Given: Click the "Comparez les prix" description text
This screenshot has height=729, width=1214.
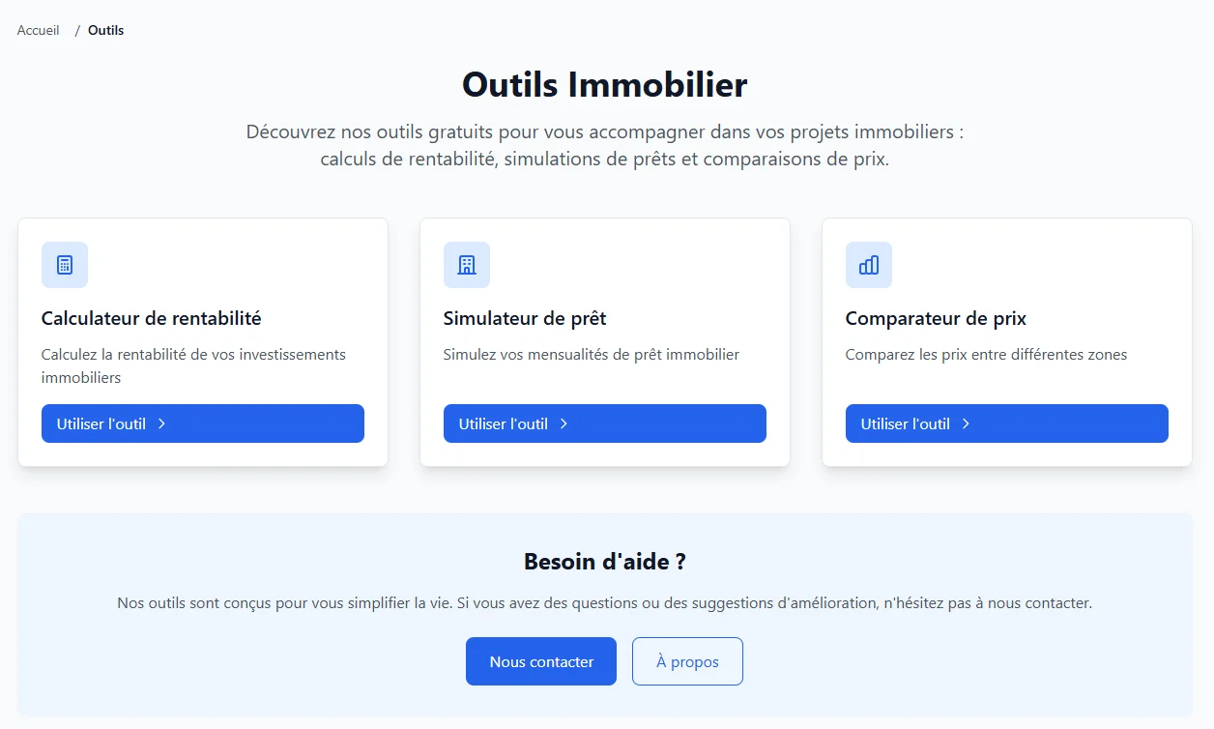Looking at the screenshot, I should click(x=986, y=354).
